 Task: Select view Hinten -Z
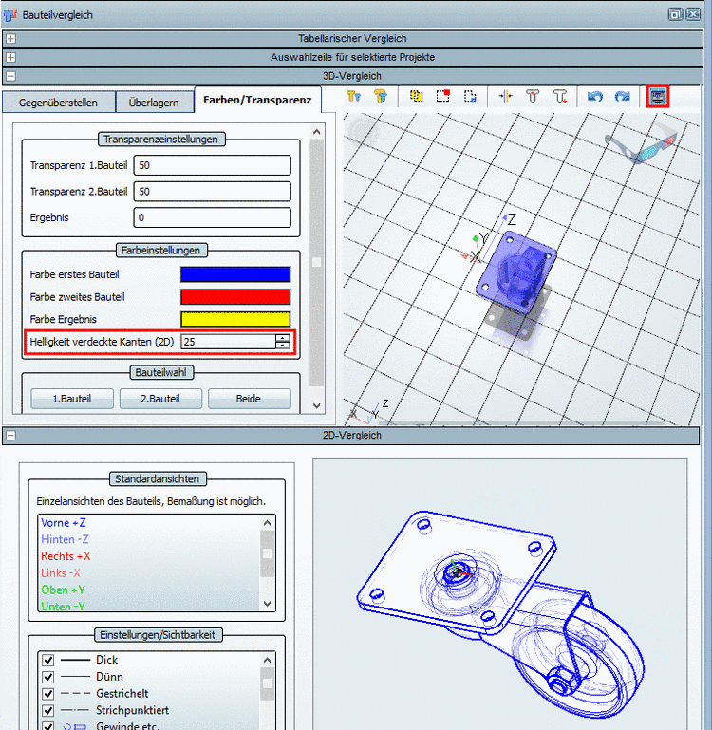point(65,539)
